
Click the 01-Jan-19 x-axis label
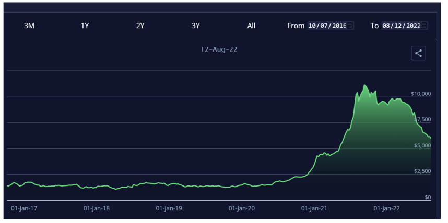point(169,208)
